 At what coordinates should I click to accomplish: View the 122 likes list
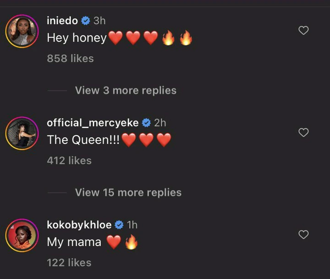[69, 263]
